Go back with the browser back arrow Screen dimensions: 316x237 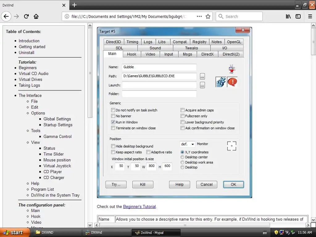pos(6,16)
